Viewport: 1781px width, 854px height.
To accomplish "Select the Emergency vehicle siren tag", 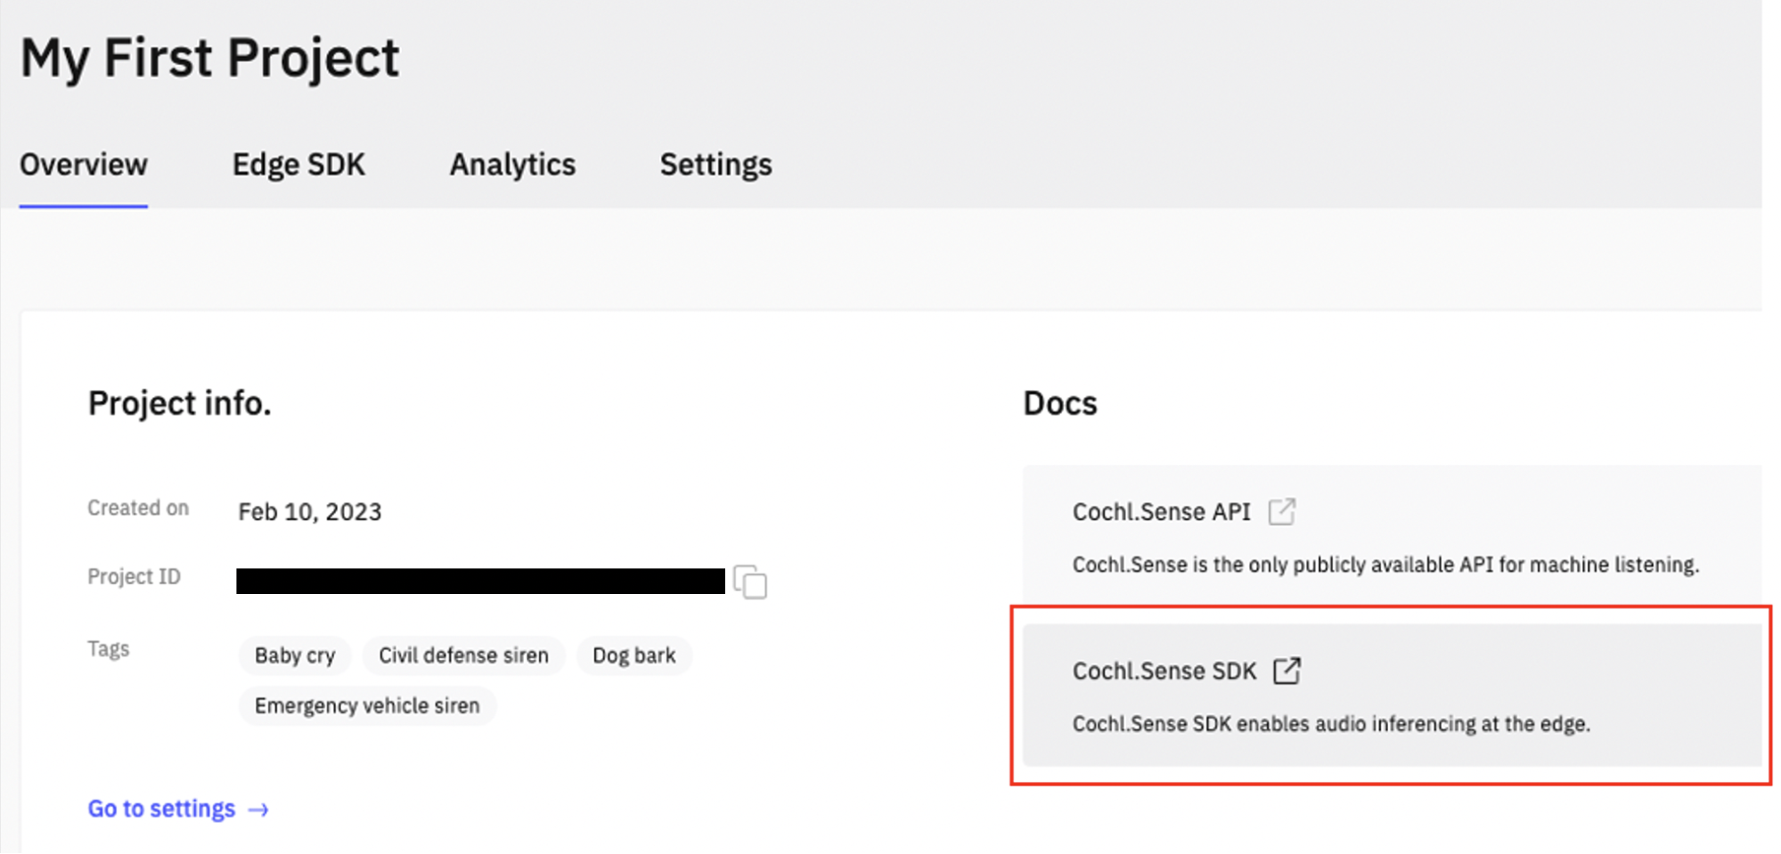I will point(367,706).
